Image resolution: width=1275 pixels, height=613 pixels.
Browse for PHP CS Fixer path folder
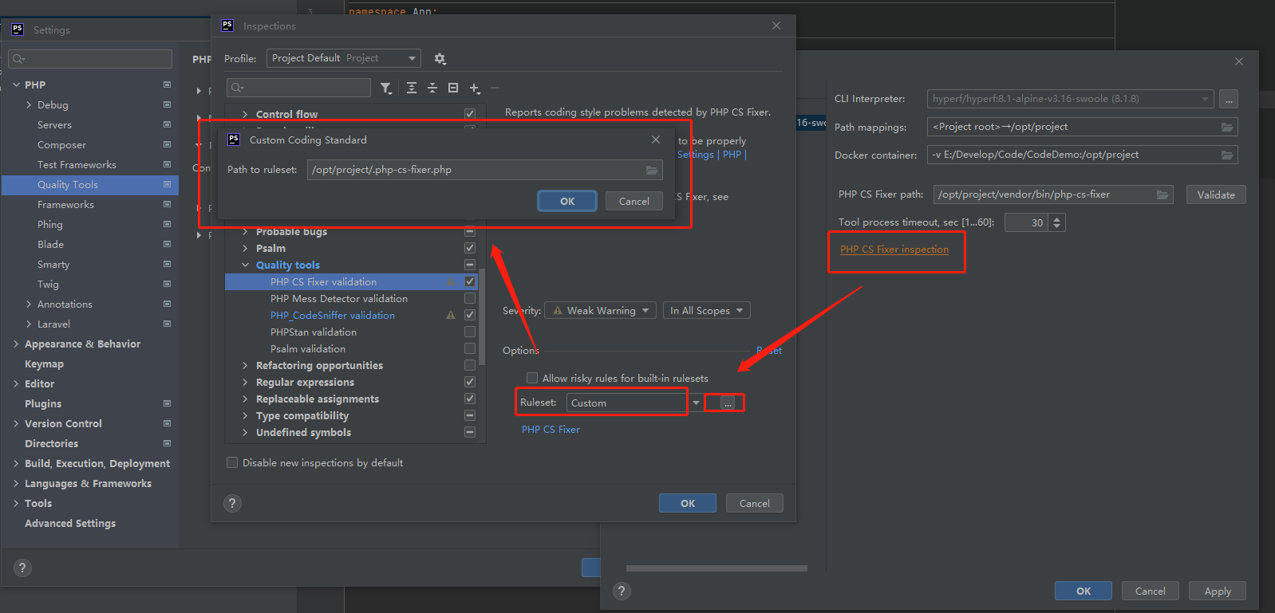(1162, 195)
